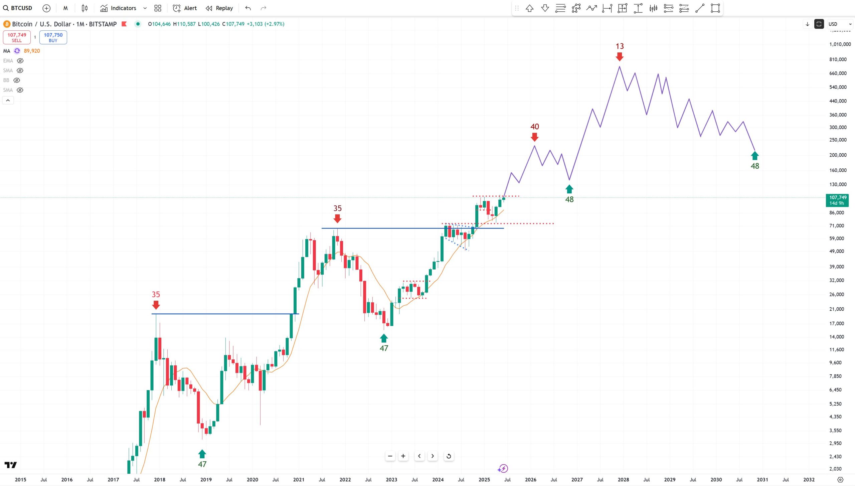Open the Indicators menu
The width and height of the screenshot is (855, 486).
tap(118, 8)
